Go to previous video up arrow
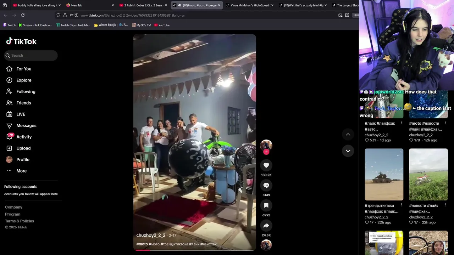Screen dimensions: 454x255 348,134
